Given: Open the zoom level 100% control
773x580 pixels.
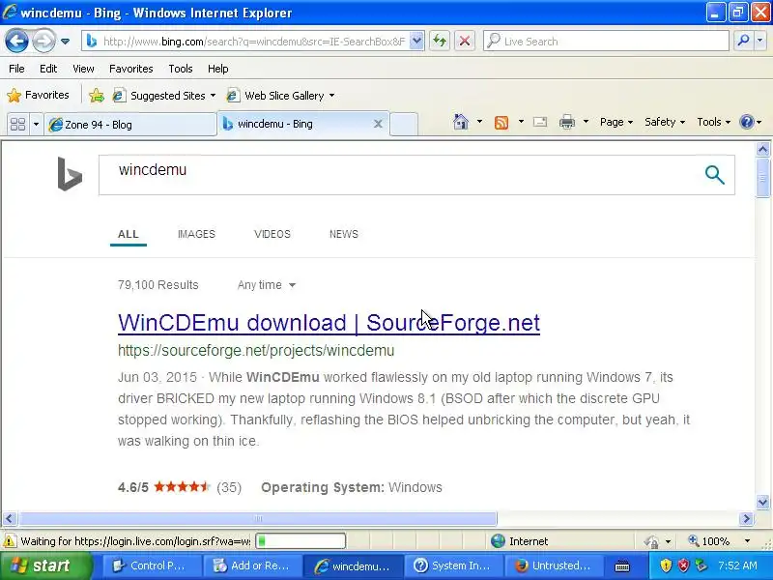Looking at the screenshot, I should pyautogui.click(x=719, y=541).
